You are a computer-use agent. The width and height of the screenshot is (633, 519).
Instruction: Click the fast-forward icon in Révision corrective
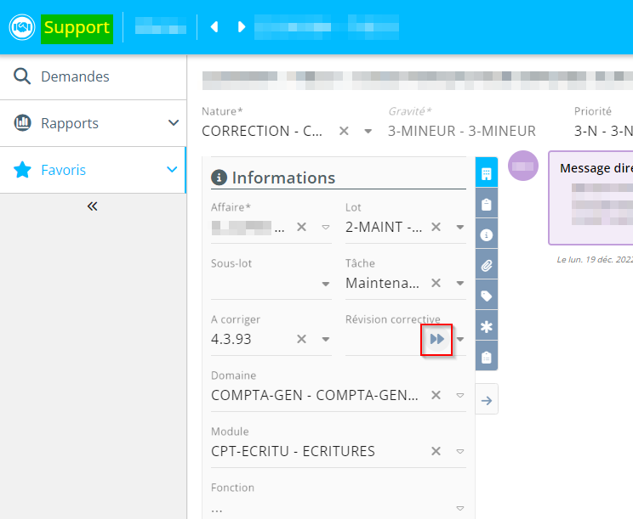coord(436,339)
